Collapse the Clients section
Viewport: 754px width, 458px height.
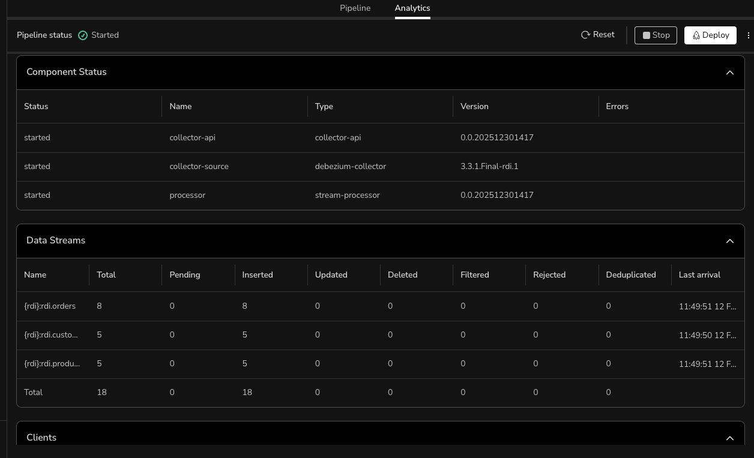(729, 438)
